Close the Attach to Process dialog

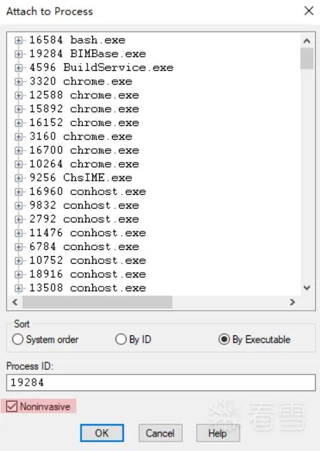coord(309,11)
